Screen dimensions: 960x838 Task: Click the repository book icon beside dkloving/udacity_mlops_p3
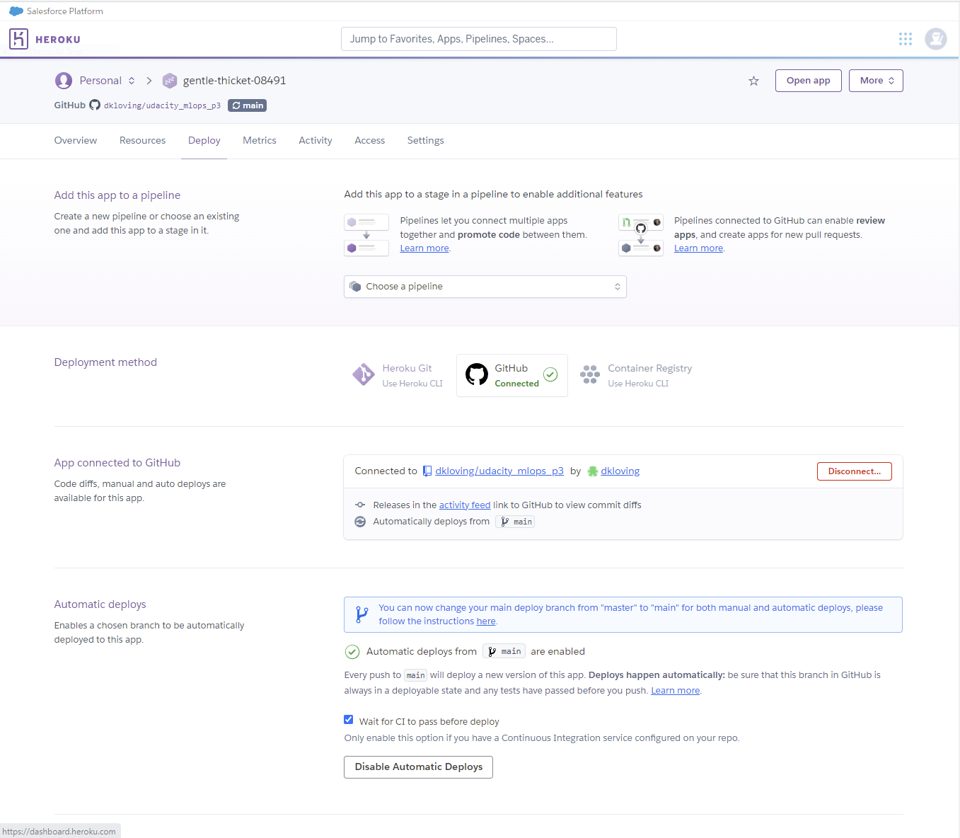[x=427, y=471]
